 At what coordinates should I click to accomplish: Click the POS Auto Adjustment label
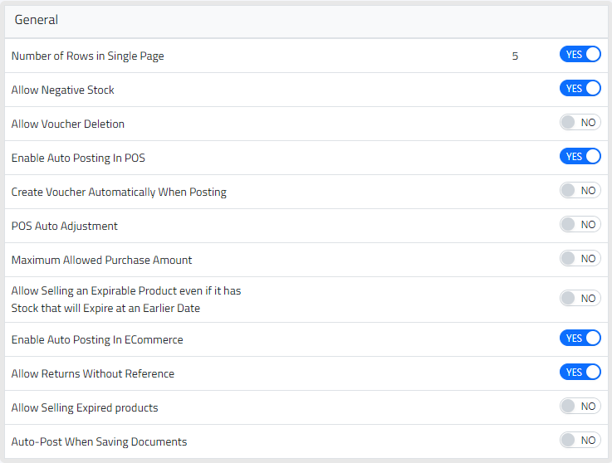(65, 227)
